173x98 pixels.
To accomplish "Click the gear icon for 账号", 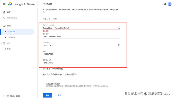I will tap(4, 43).
